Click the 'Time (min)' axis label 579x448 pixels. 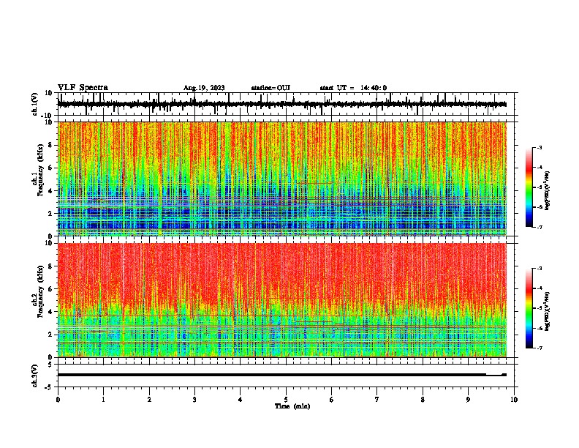[292, 406]
